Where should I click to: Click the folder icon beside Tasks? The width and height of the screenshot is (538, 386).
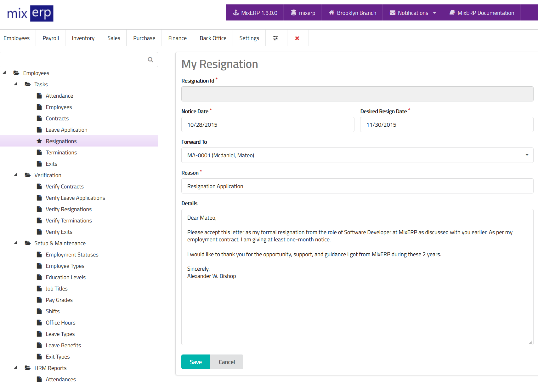pyautogui.click(x=28, y=84)
